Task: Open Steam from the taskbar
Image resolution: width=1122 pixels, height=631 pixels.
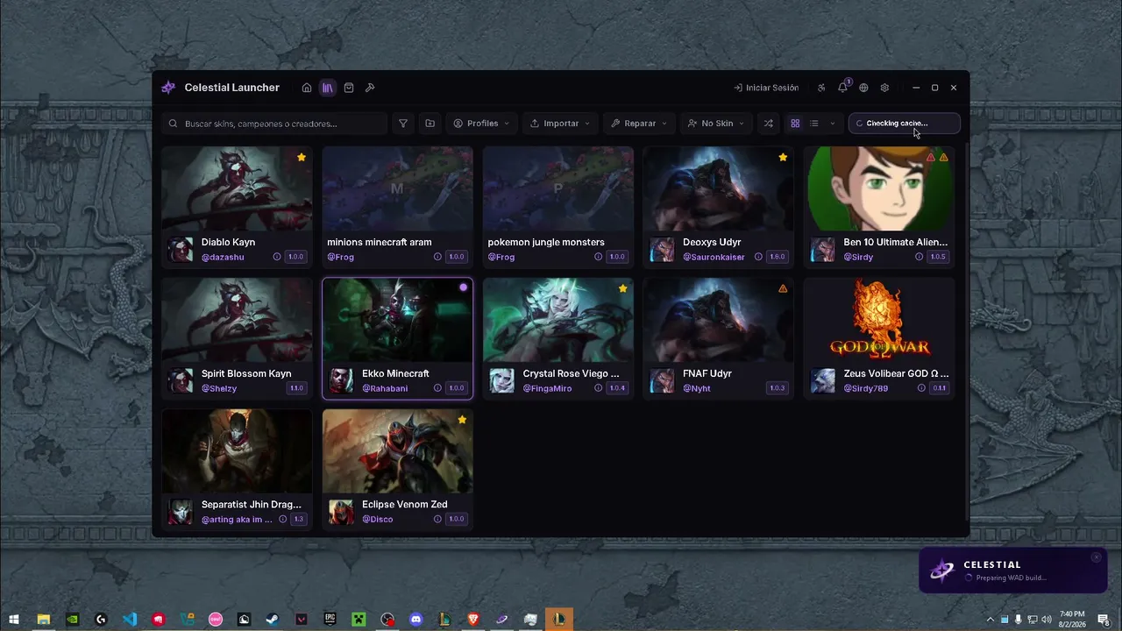Action: click(x=273, y=620)
